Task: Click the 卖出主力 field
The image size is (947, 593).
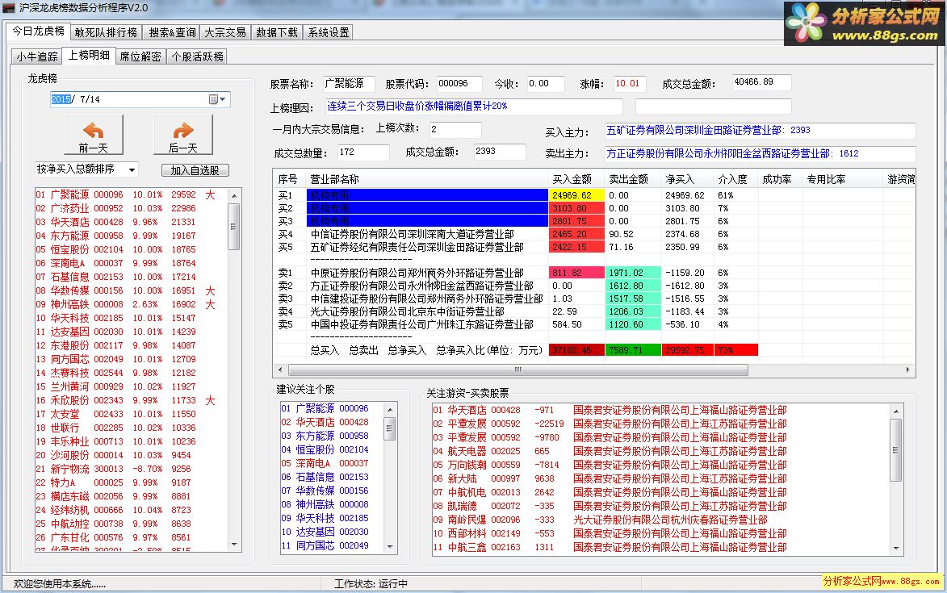Action: click(x=760, y=154)
